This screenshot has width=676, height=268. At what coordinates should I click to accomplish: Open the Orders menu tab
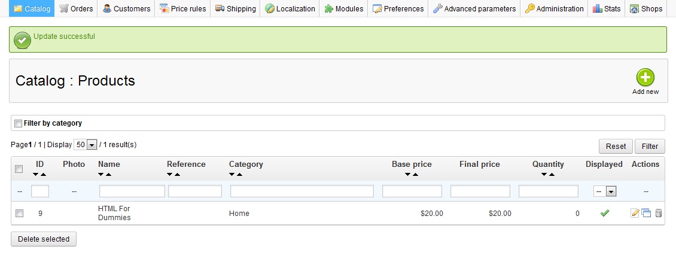pos(77,9)
